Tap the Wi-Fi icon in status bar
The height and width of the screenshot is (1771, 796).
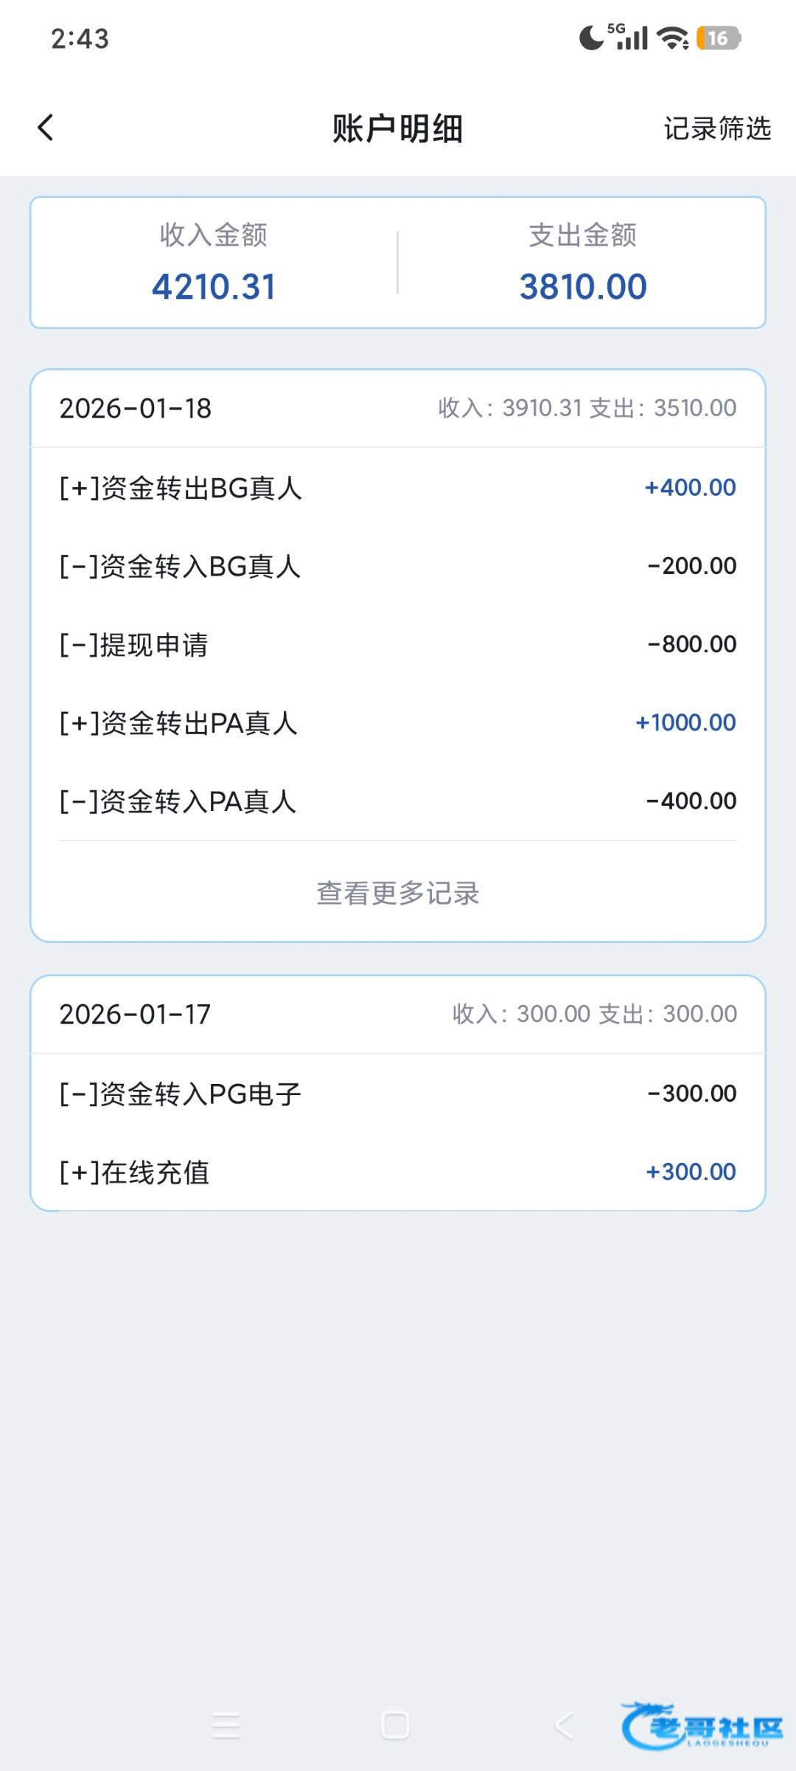pos(672,38)
